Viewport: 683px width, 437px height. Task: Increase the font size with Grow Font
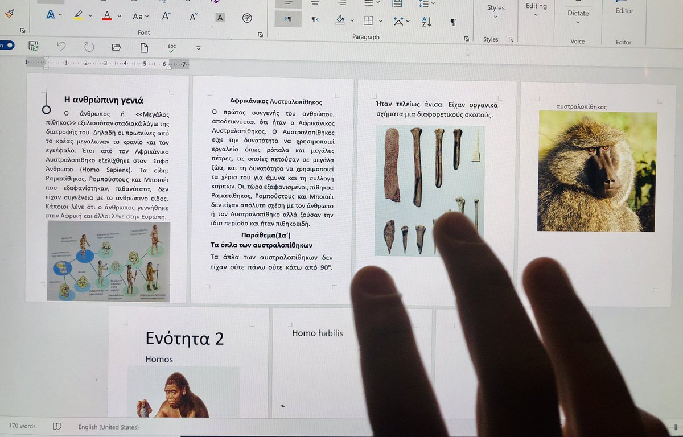pyautogui.click(x=166, y=17)
